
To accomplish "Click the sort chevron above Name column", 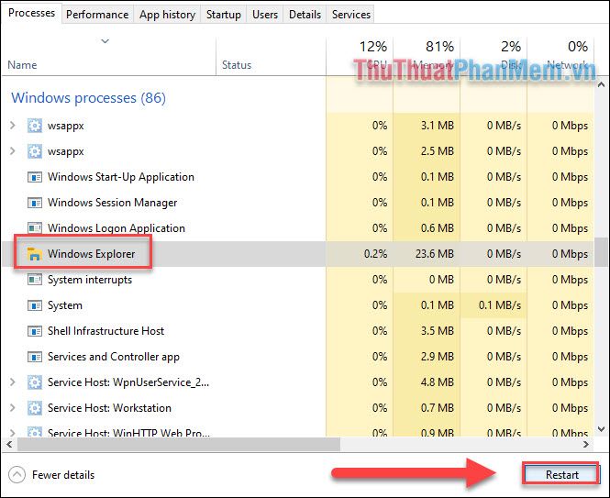I will [x=105, y=41].
